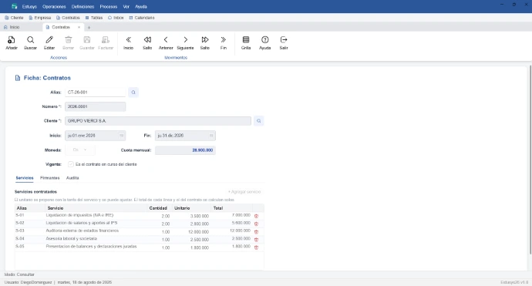Open Contratos from the shortcut bar
This screenshot has width=532, height=286.
pyautogui.click(x=68, y=18)
